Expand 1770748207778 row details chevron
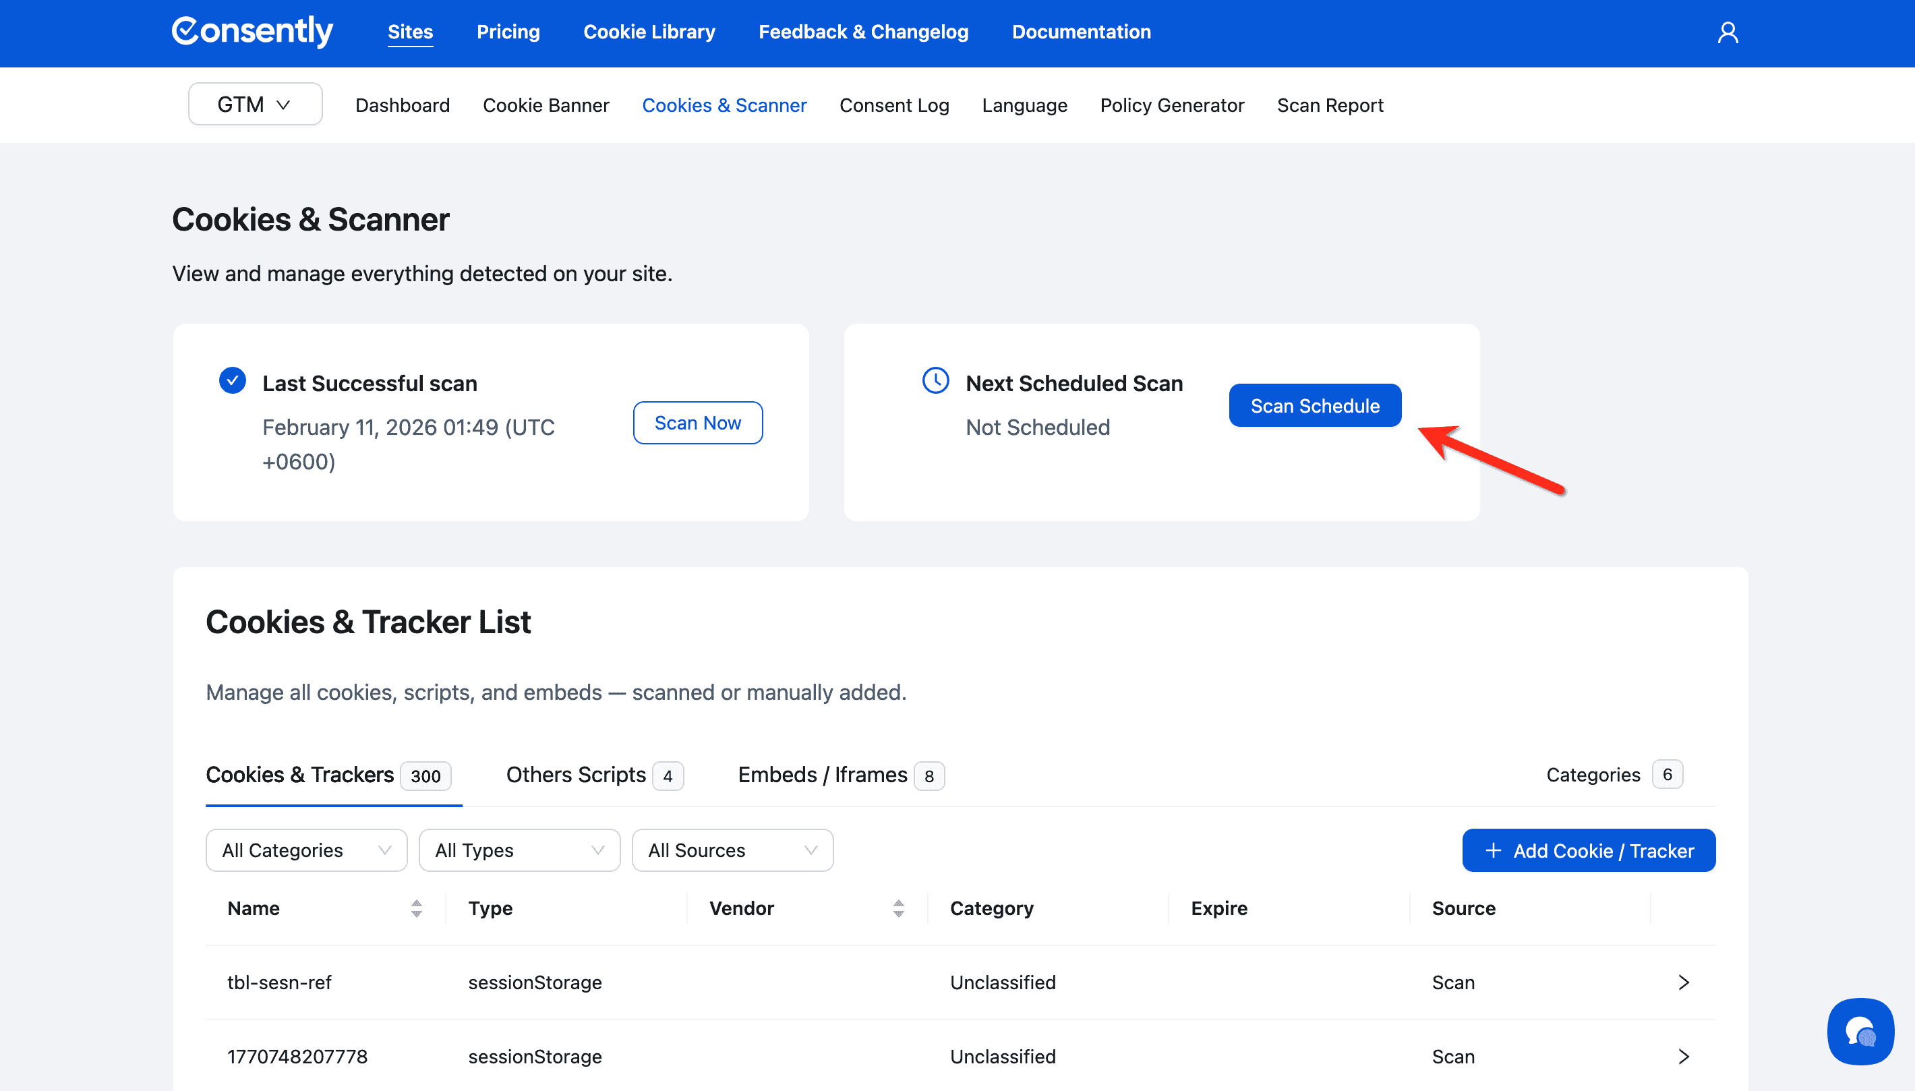This screenshot has height=1091, width=1915. [1683, 1056]
